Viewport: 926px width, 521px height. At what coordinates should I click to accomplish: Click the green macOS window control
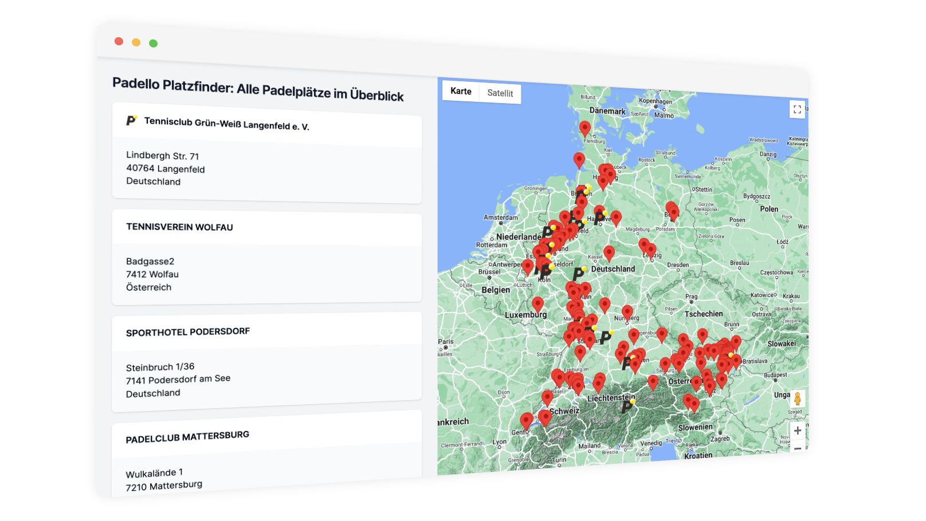(152, 43)
